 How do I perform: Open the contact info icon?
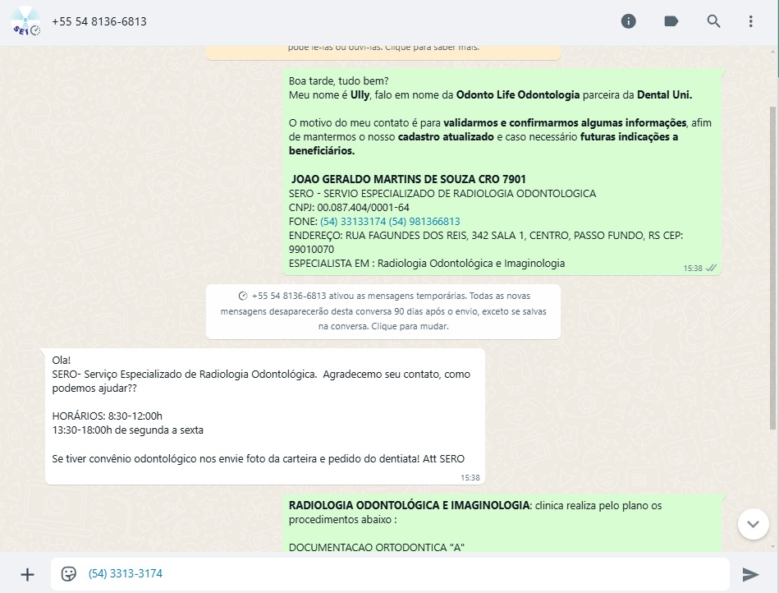point(629,21)
